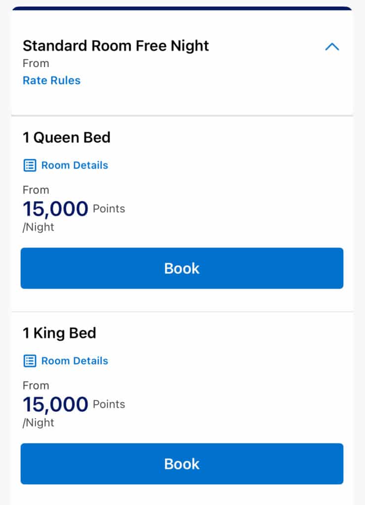Open Room Details for 1 King Bed
Screen dimensions: 365x505
coord(75,361)
